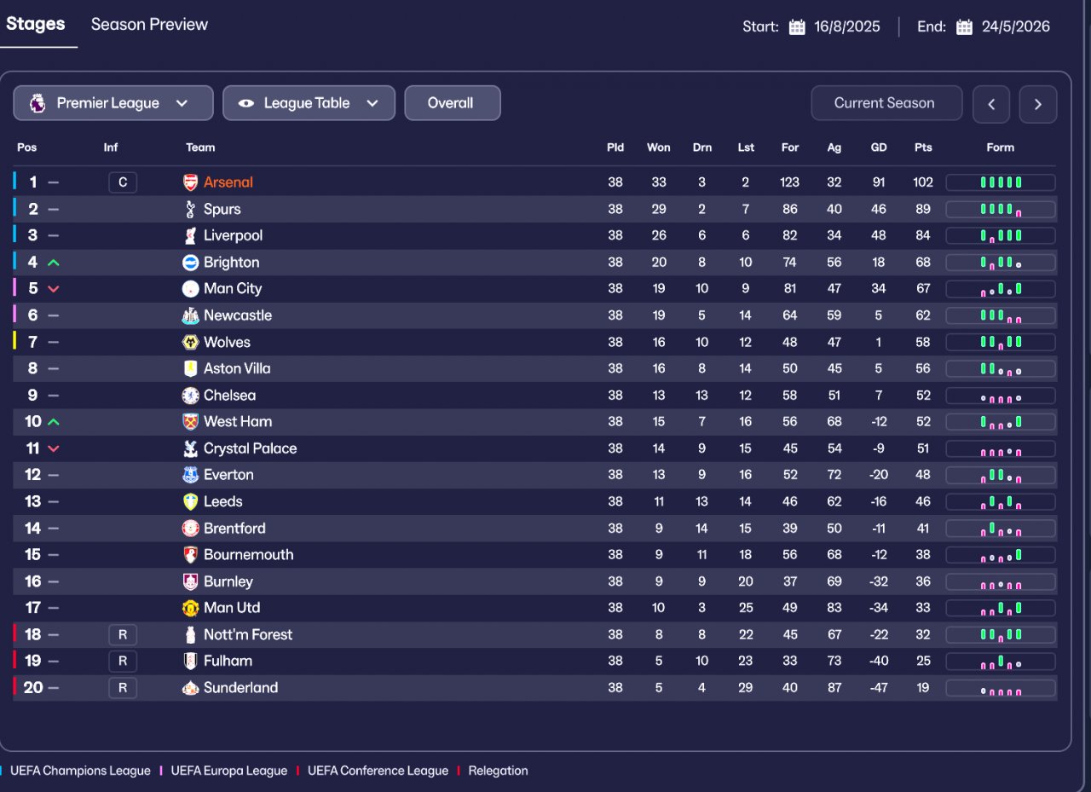Image resolution: width=1091 pixels, height=792 pixels.
Task: Click the Everton club badge icon
Action: click(191, 475)
